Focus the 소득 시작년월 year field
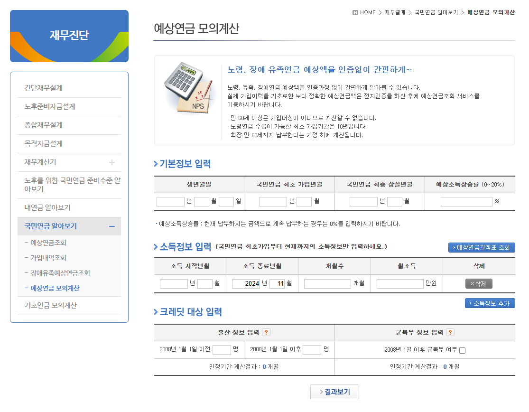 (174, 284)
